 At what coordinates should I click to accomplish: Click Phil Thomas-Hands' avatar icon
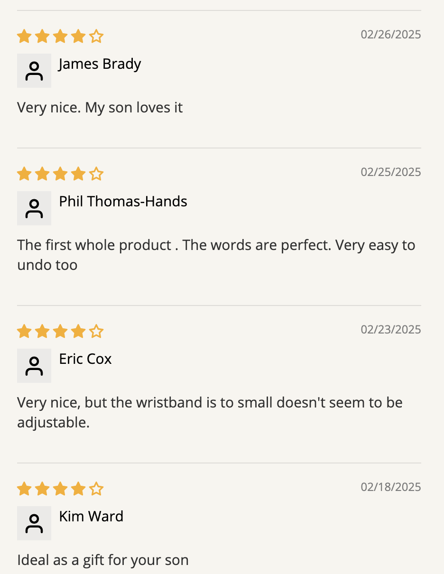pos(34,208)
